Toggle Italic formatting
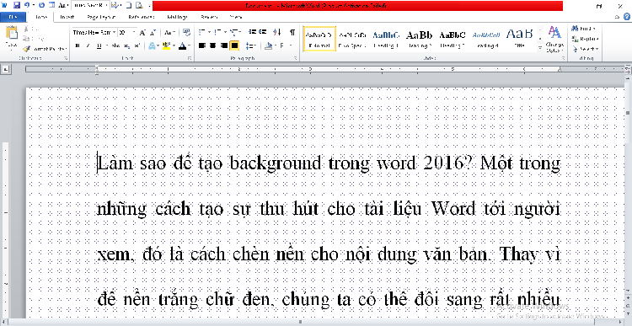632x326 pixels. [x=88, y=45]
